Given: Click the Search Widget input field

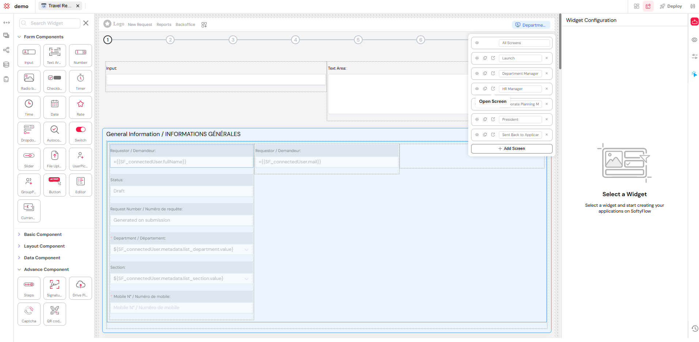Looking at the screenshot, I should click(51, 23).
